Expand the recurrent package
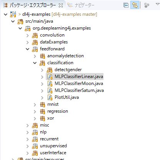This screenshot has height=160, width=160. 28,139
